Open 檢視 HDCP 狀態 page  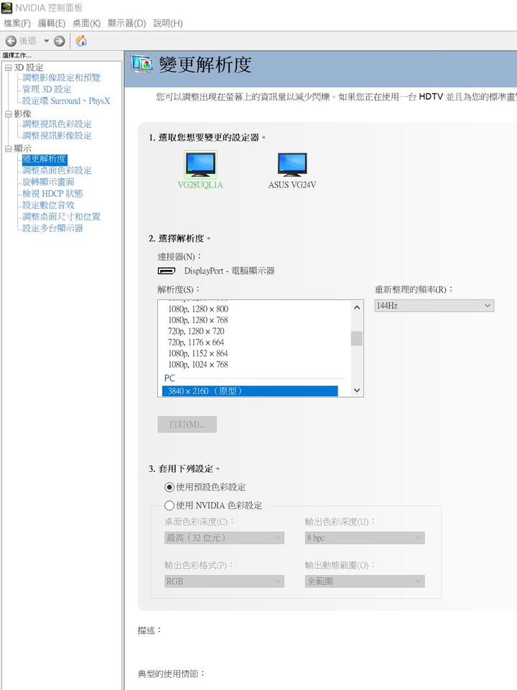click(52, 193)
